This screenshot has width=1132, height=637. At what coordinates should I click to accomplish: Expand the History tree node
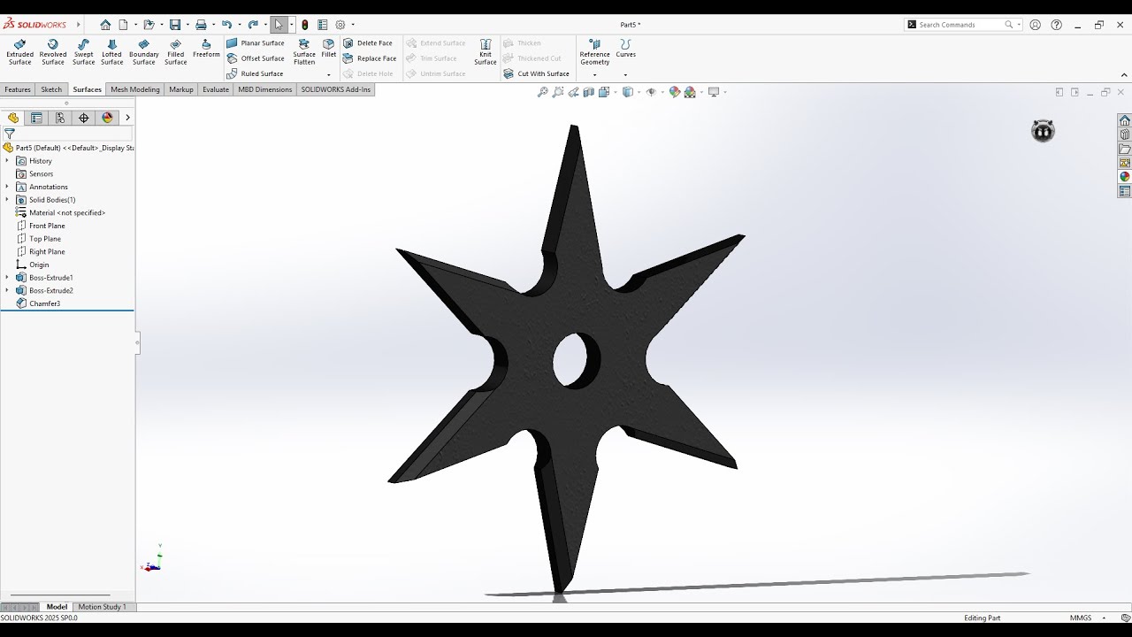click(x=7, y=161)
